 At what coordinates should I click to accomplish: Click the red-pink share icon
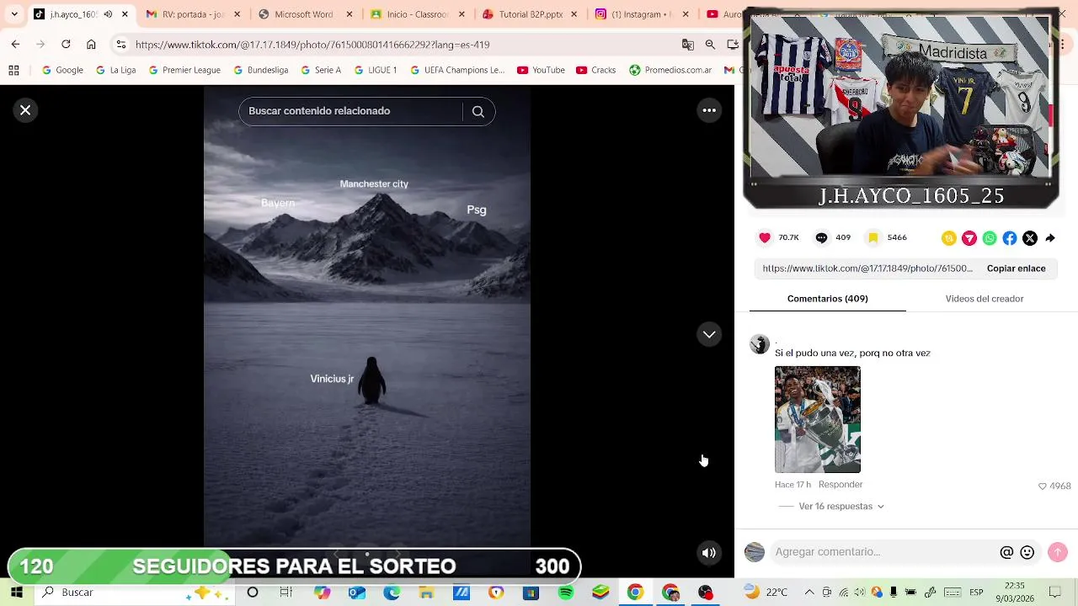click(x=969, y=238)
